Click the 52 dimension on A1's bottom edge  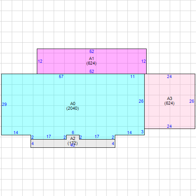pos(92,71)
